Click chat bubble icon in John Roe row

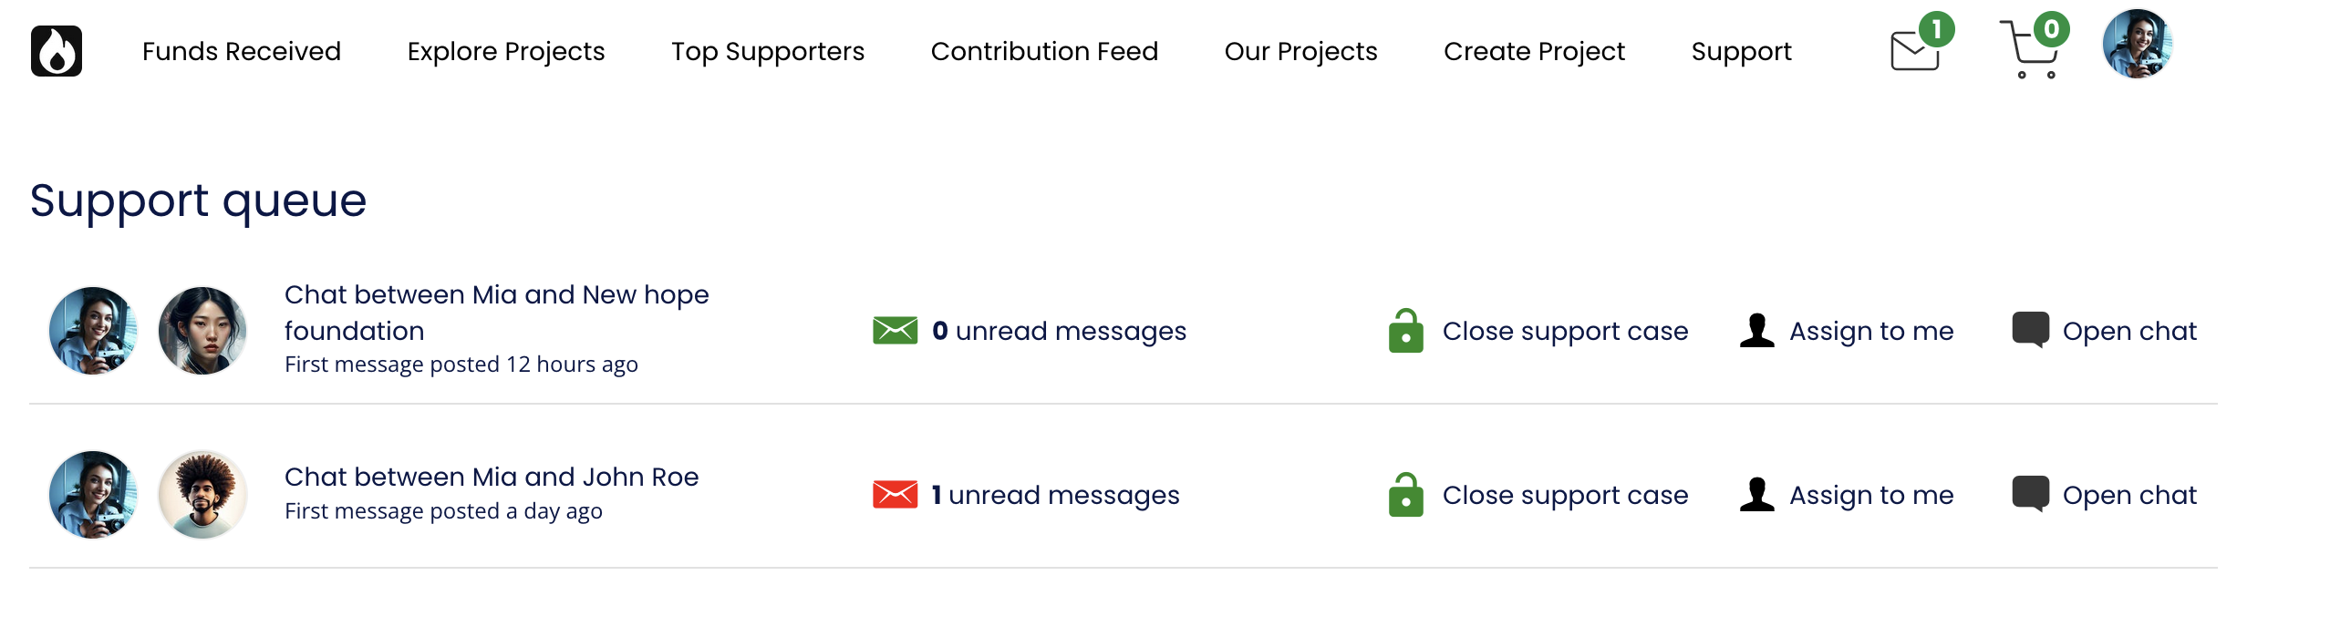pyautogui.click(x=2030, y=495)
